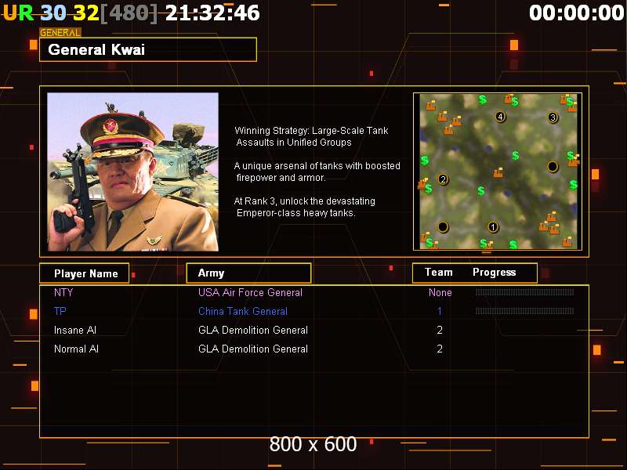Click General Kwai's portrait image
This screenshot has width=627, height=470.
[132, 172]
